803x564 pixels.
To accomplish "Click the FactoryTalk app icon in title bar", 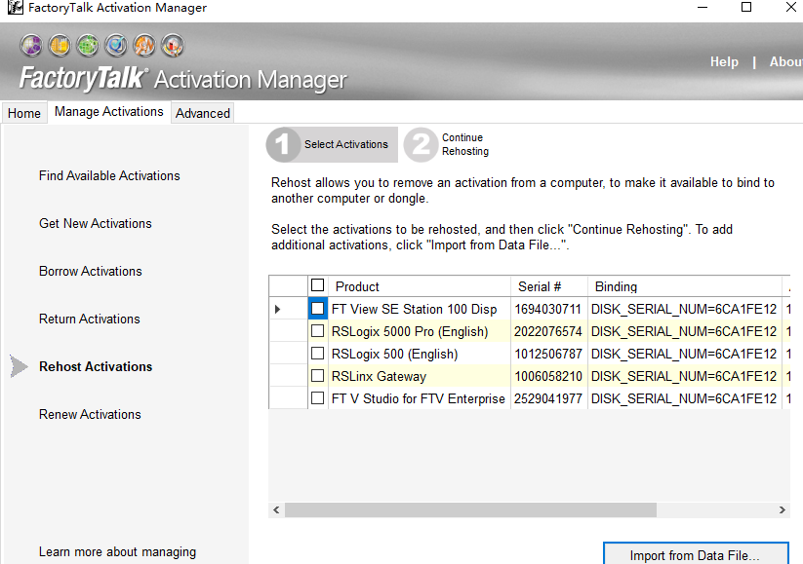I will (15, 8).
